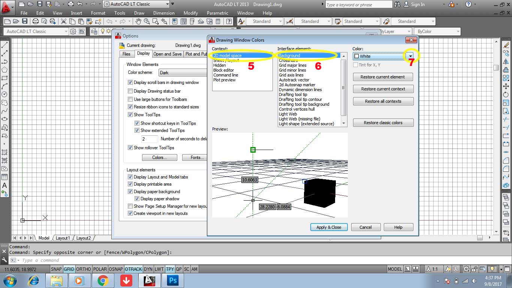Viewport: 512px width, 288px height.
Task: Select the Rectangle tool in Draw toolbar
Action: click(4, 78)
